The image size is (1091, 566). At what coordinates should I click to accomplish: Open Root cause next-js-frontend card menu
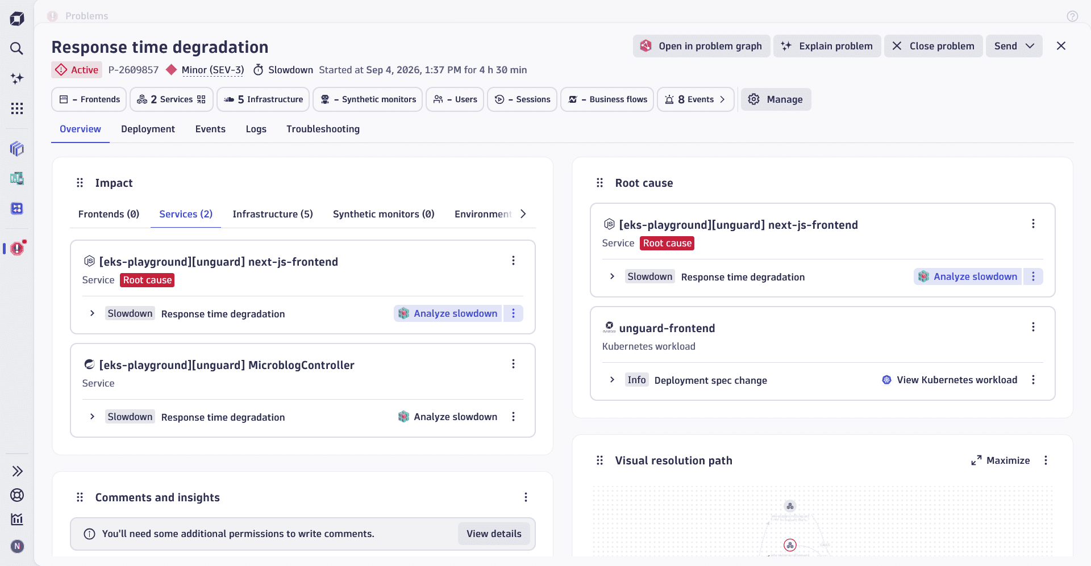[x=1033, y=224]
